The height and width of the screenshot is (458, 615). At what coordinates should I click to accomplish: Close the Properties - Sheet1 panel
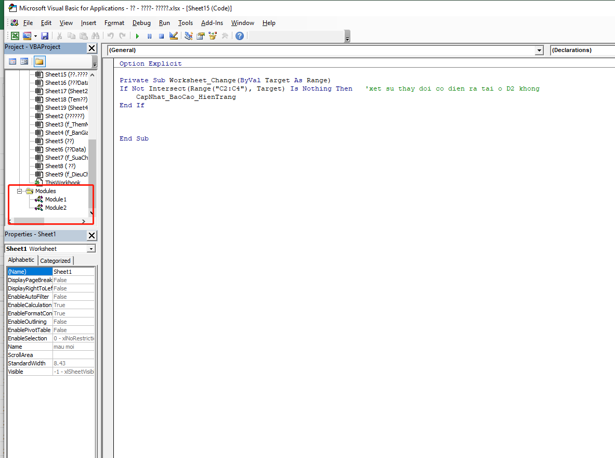pos(92,235)
